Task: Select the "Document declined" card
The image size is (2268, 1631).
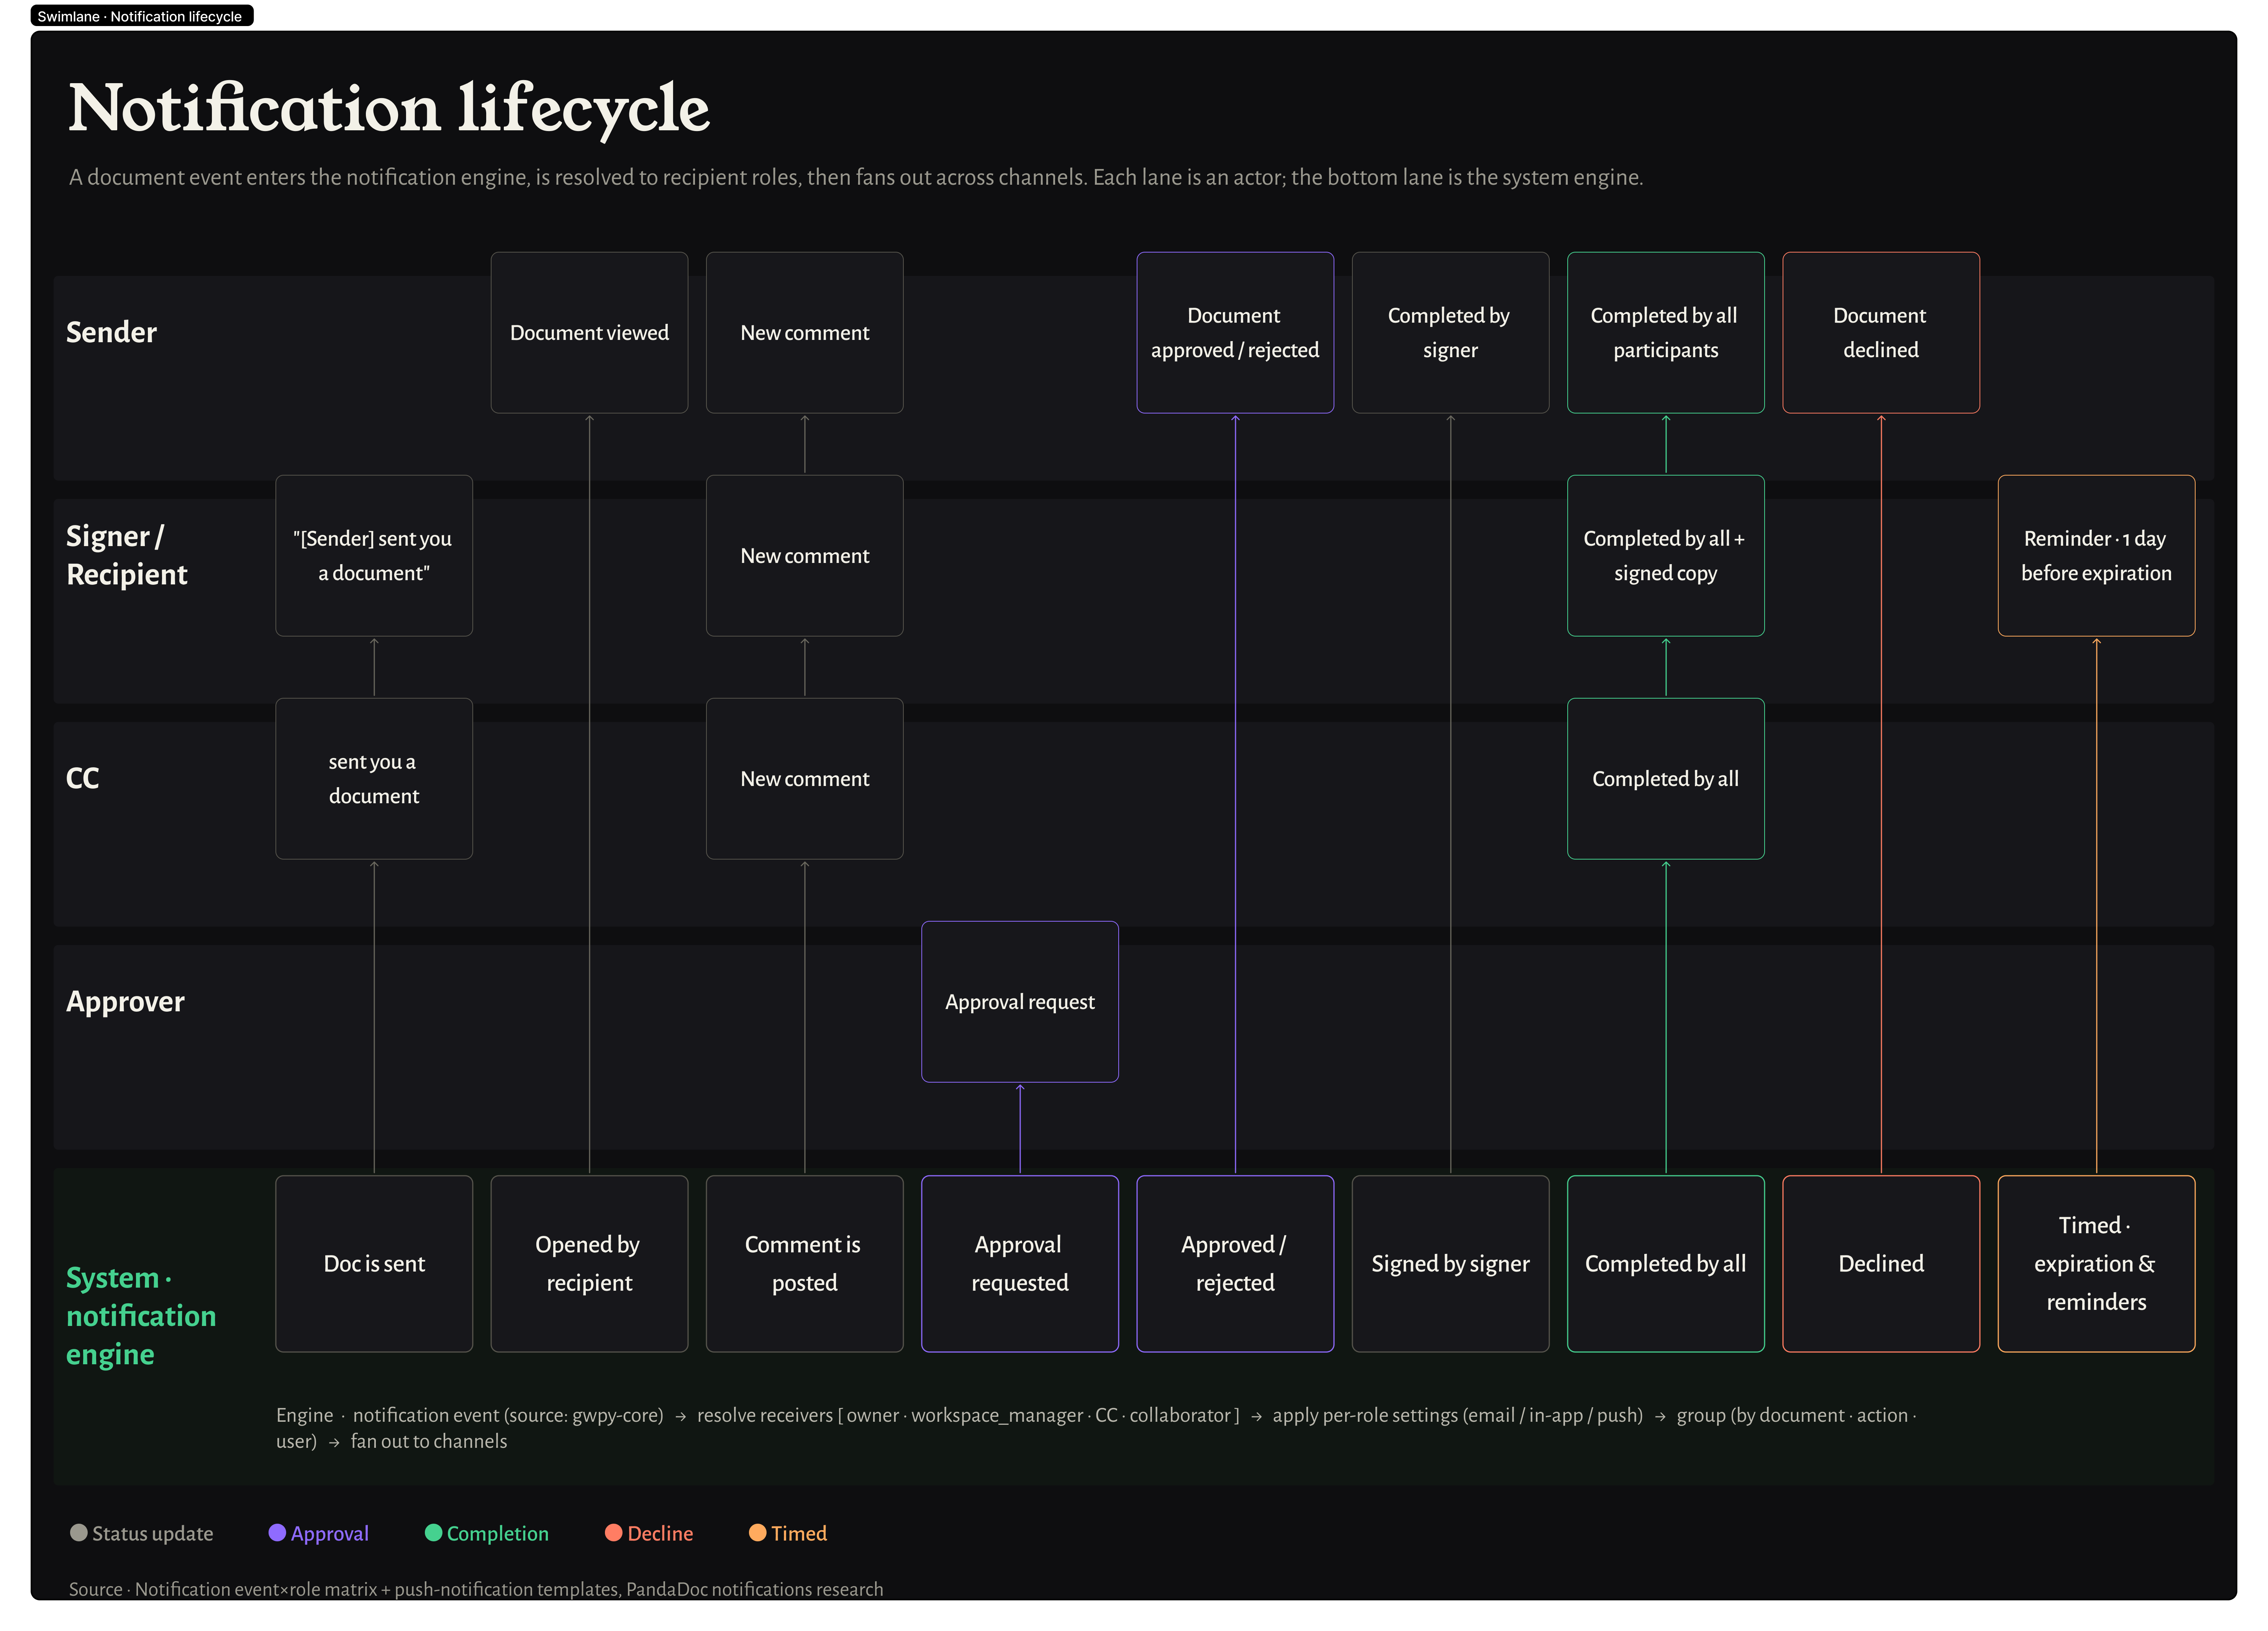Action: [x=1881, y=332]
